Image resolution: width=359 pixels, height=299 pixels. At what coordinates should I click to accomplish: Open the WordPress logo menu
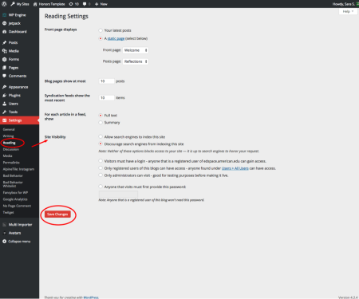[4, 4]
